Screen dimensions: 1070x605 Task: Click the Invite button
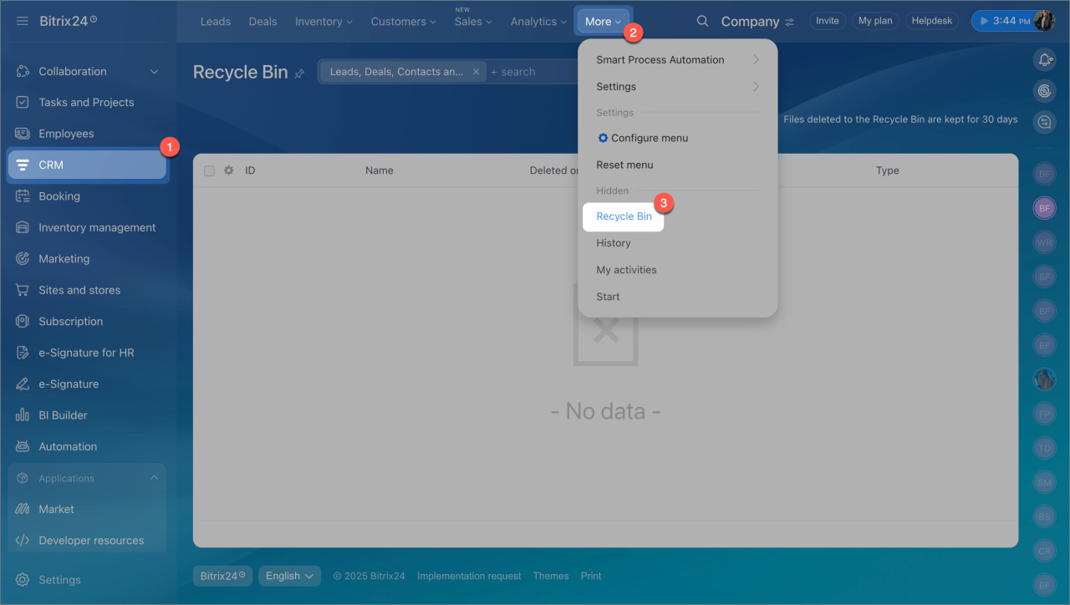tap(827, 21)
